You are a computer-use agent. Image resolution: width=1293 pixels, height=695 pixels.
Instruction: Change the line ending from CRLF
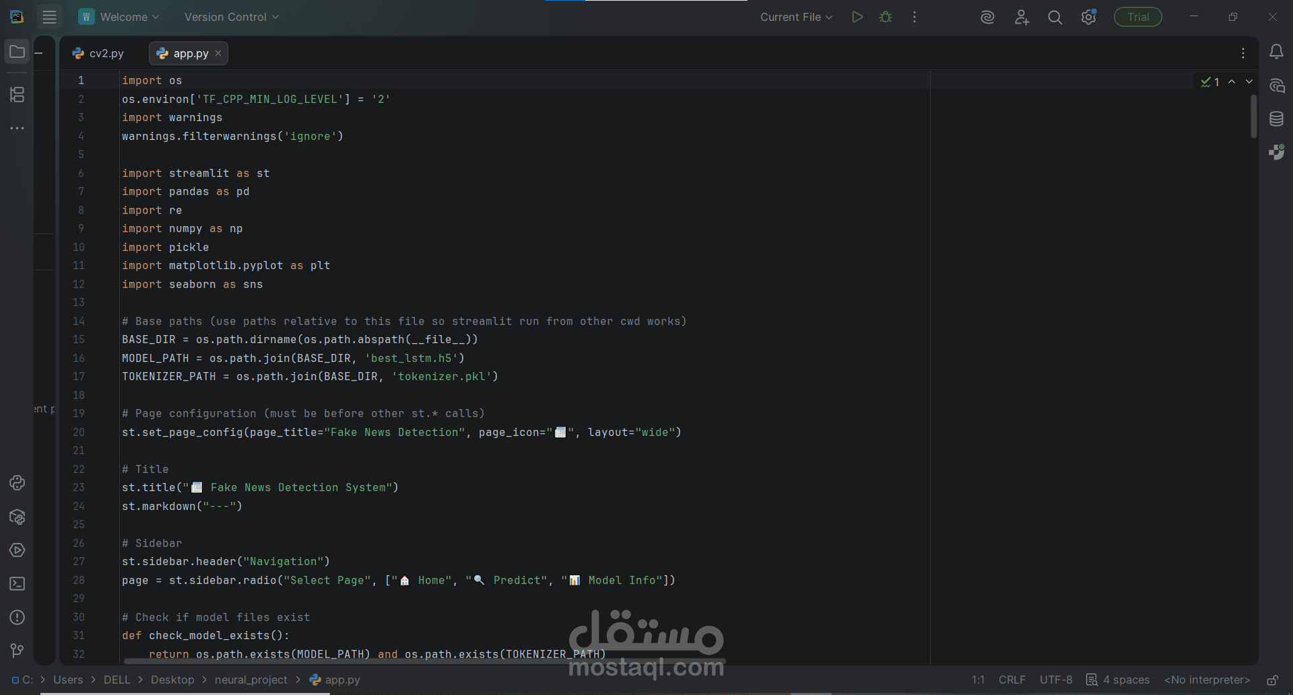tap(1012, 680)
